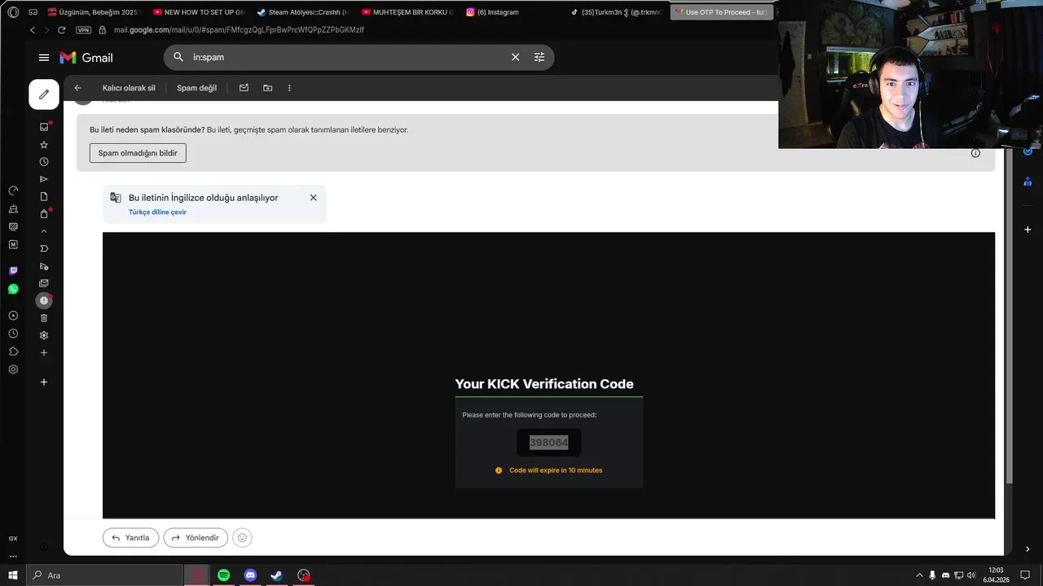Open the three-dot more actions menu
The image size is (1043, 586).
289,88
